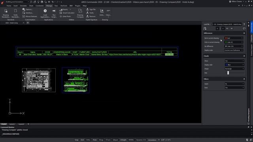Click the cloud Size slider handle
This screenshot has width=253, height=142.
pos(228,73)
